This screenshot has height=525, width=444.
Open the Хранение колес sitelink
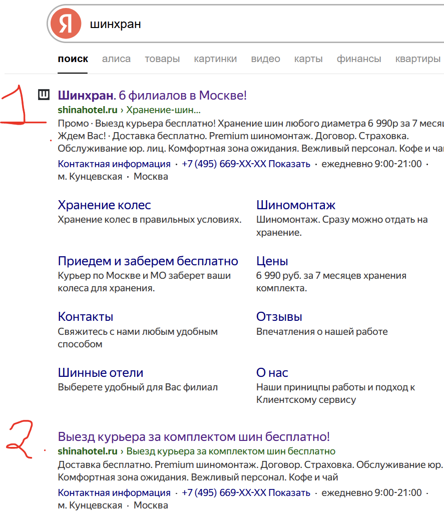coord(104,205)
